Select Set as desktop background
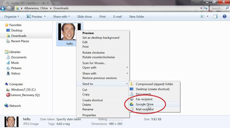The image size is (230, 128). pos(101,38)
